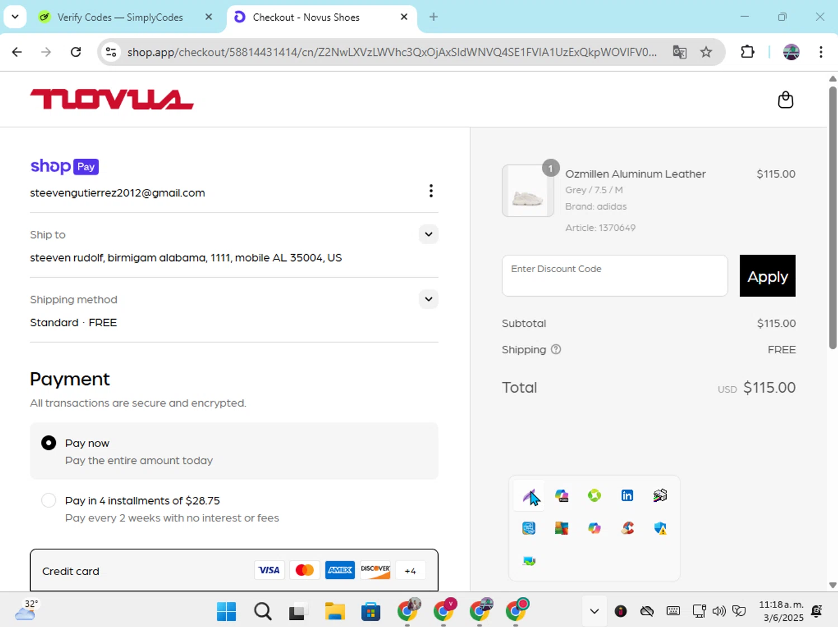838x627 pixels.
Task: Open Windows Search on the taskbar
Action: [x=263, y=611]
